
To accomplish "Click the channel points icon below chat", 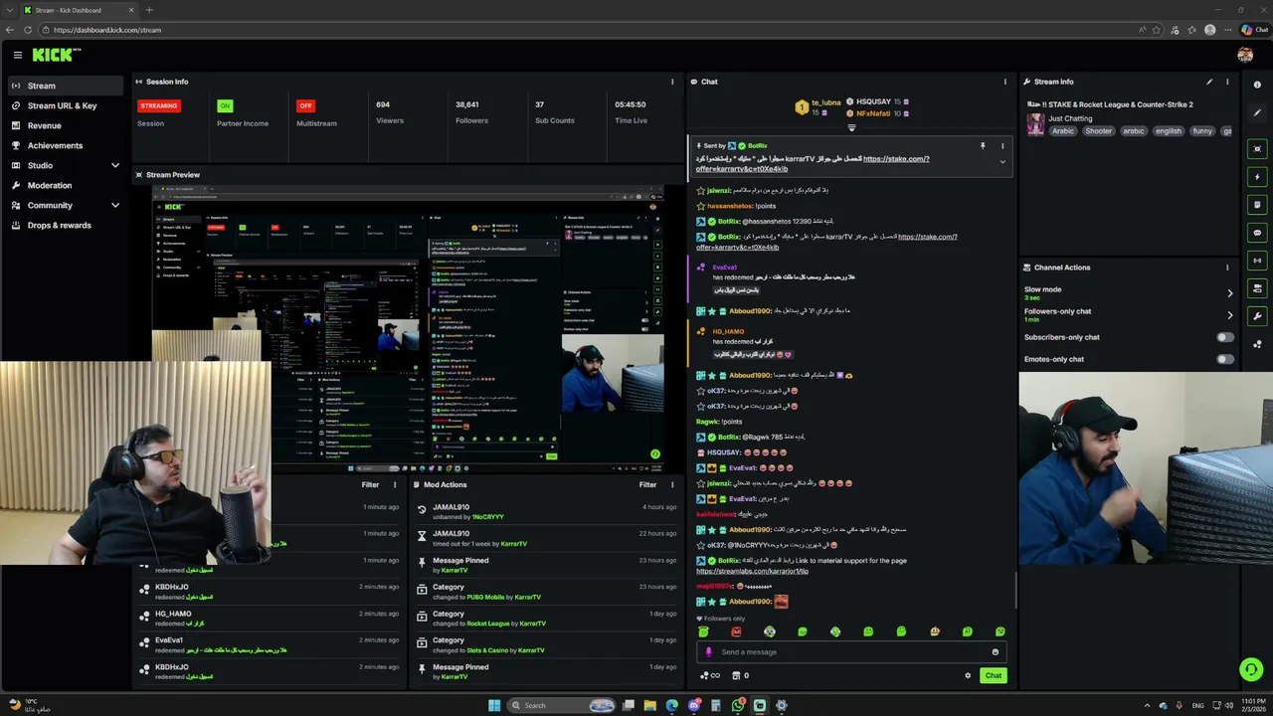I will click(x=710, y=676).
